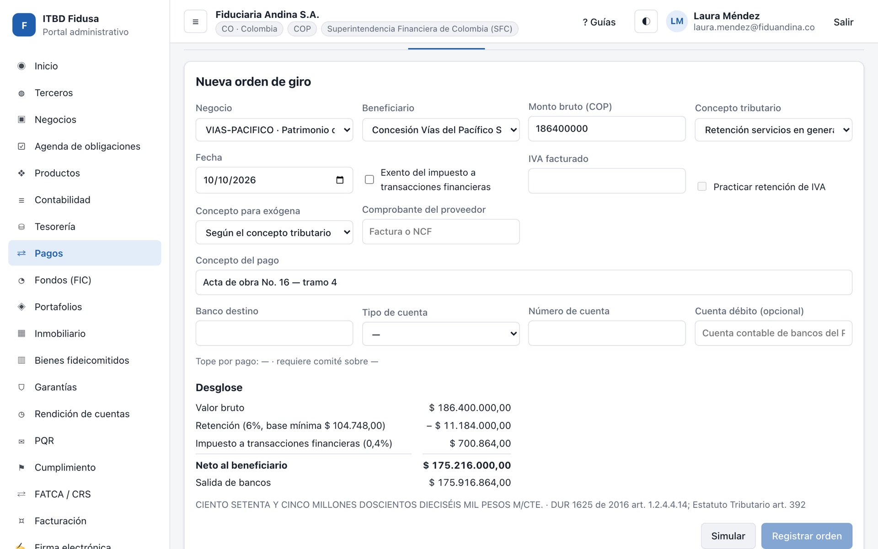878x549 pixels.
Task: Click the Inmobiliario sidebar icon
Action: tap(21, 334)
